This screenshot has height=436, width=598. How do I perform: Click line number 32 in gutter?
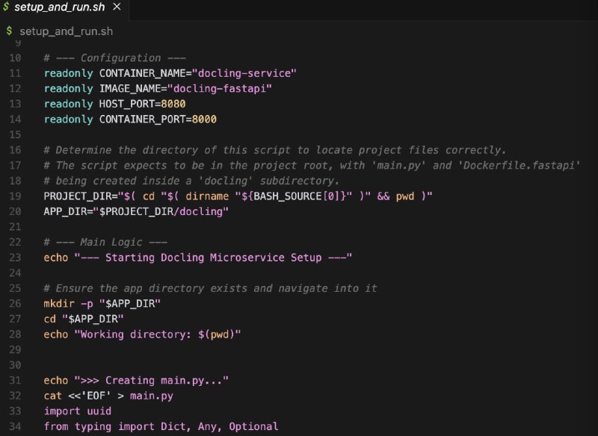pyautogui.click(x=15, y=396)
